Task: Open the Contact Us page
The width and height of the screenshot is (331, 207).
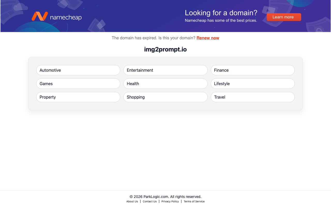Action: pyautogui.click(x=149, y=201)
